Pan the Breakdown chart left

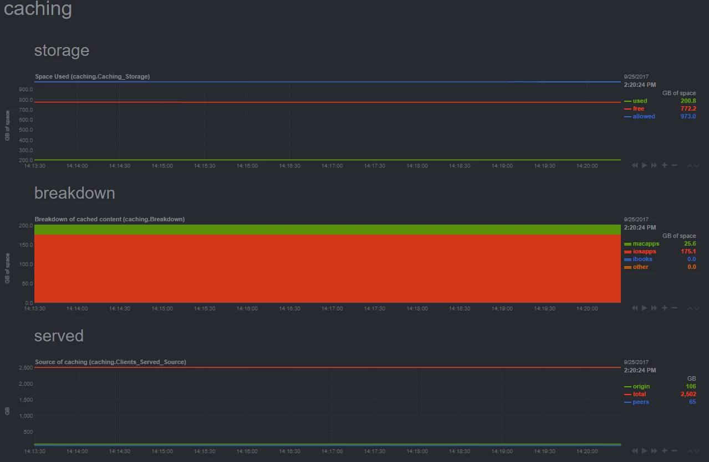635,308
